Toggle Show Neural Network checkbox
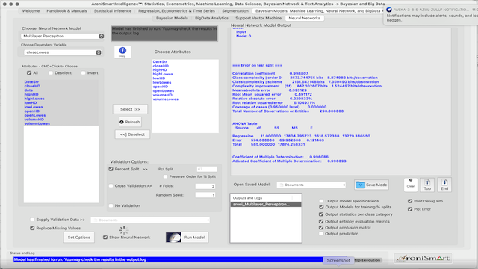 point(105,238)
